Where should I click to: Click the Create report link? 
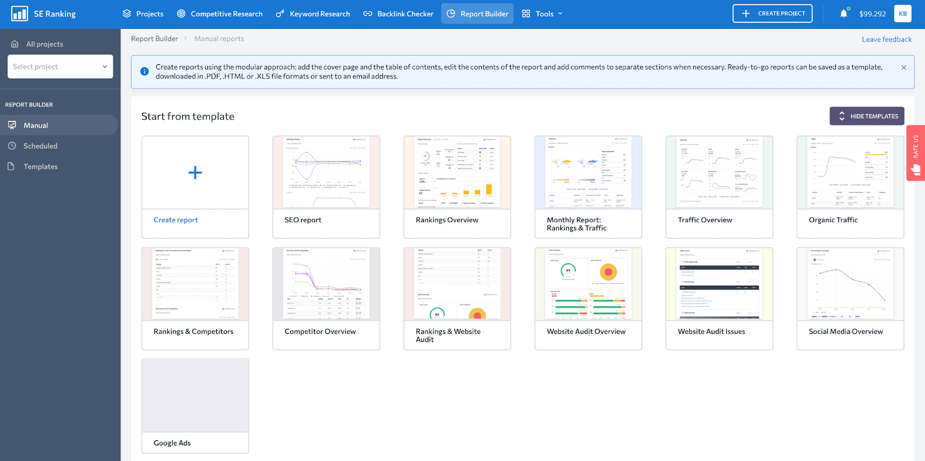176,220
